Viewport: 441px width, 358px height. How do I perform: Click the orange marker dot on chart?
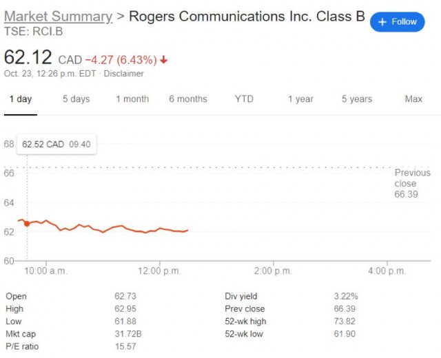tap(27, 224)
